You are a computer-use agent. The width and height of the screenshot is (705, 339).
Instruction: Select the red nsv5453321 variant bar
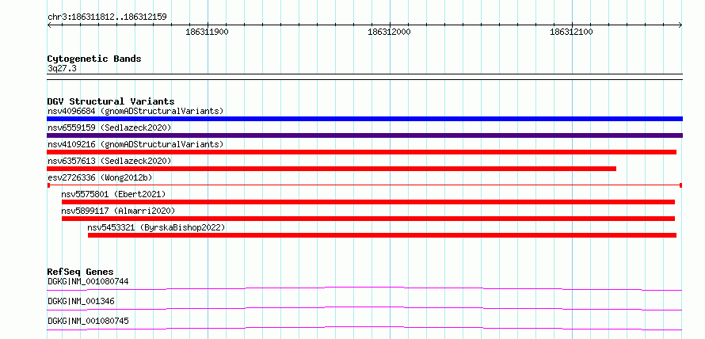point(382,235)
